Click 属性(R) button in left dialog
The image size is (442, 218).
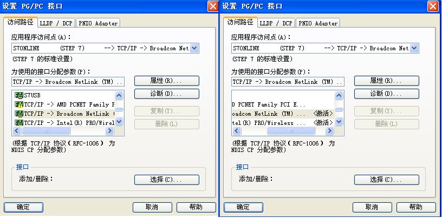(166, 81)
